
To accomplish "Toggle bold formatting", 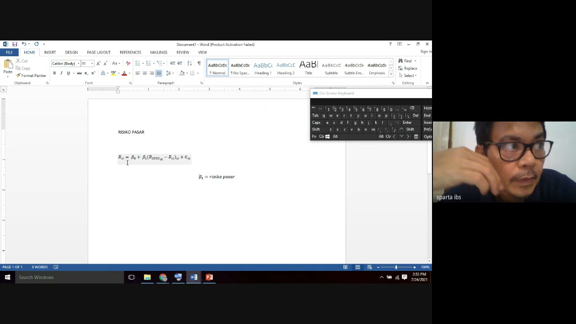I will point(54,73).
